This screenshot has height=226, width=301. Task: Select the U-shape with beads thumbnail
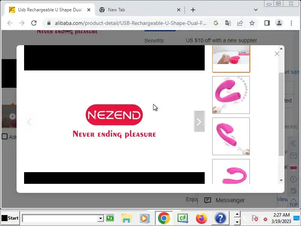click(x=231, y=95)
